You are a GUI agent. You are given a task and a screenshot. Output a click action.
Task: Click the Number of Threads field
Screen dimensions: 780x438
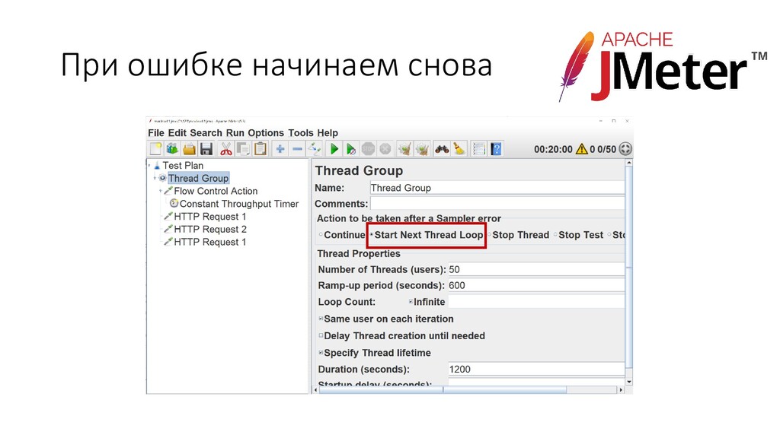pyautogui.click(x=536, y=269)
